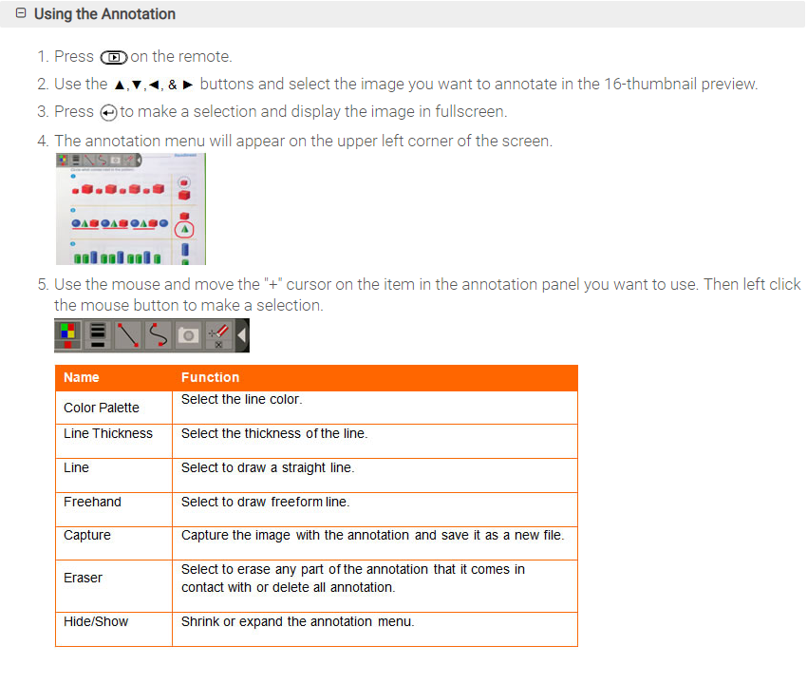Toggle the small eraser's delete-all X indicator

pyautogui.click(x=219, y=344)
